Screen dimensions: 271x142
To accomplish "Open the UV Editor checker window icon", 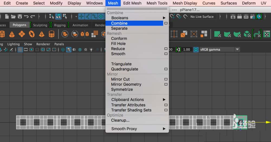I will [267, 34].
